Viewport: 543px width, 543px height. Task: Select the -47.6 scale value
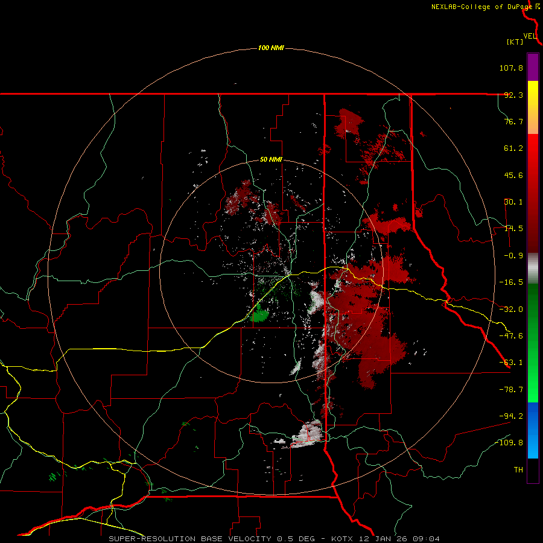[511, 336]
